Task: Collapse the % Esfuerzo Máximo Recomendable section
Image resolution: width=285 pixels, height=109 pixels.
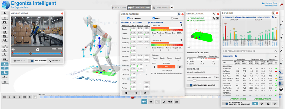Action: 276,17
